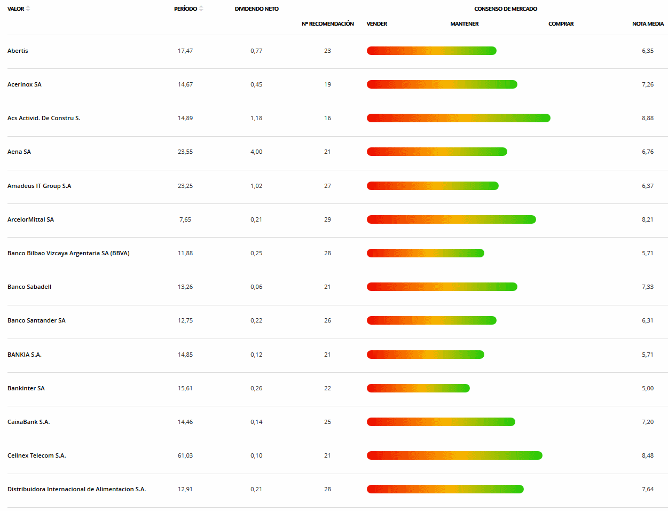Click Abertis recommendation count 23
Image resolution: width=668 pixels, height=511 pixels.
[x=327, y=51]
